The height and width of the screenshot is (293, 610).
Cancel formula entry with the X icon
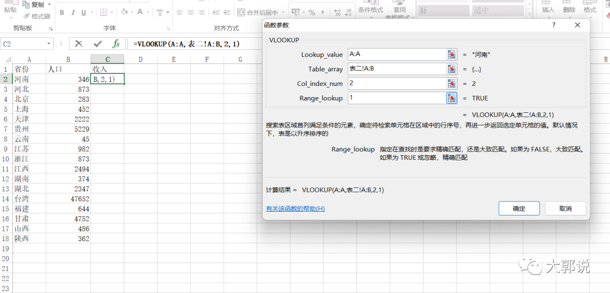click(79, 43)
